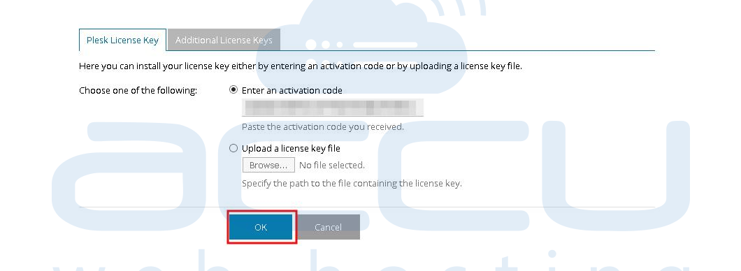Click the Choose one of the following label
Screen dimensions: 741x271
[x=138, y=90]
